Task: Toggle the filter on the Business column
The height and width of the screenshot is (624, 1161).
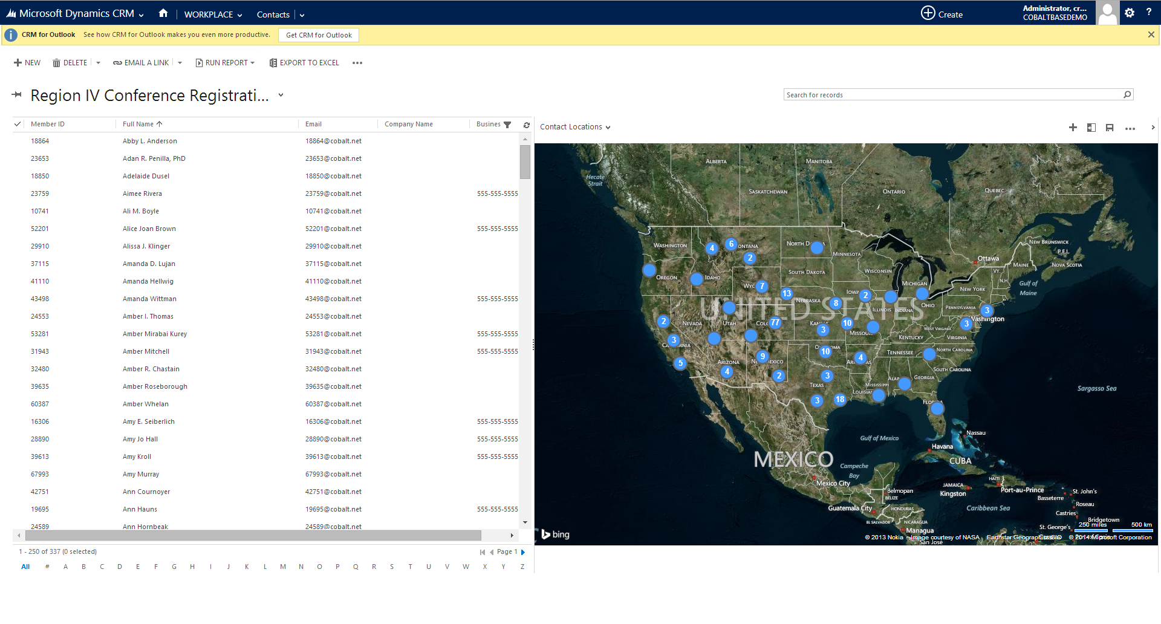Action: coord(508,124)
